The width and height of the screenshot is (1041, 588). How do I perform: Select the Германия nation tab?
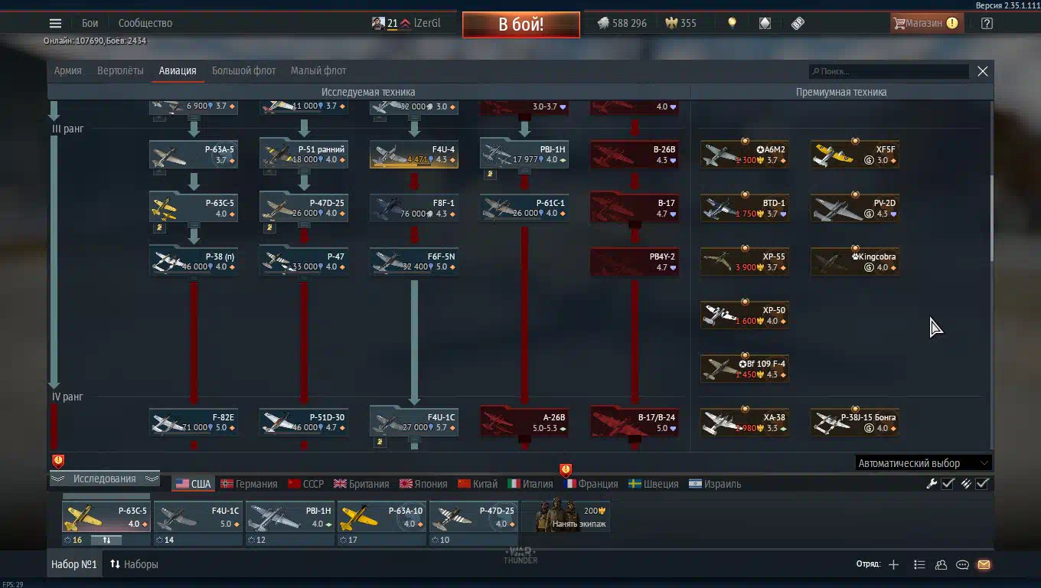click(249, 484)
